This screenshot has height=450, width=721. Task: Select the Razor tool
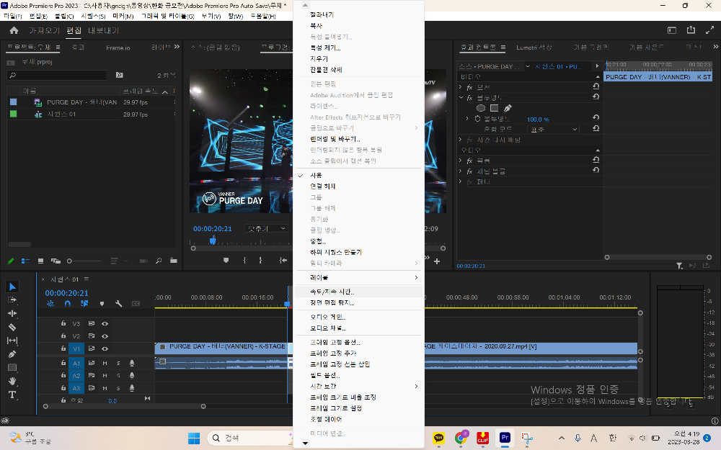(x=12, y=328)
